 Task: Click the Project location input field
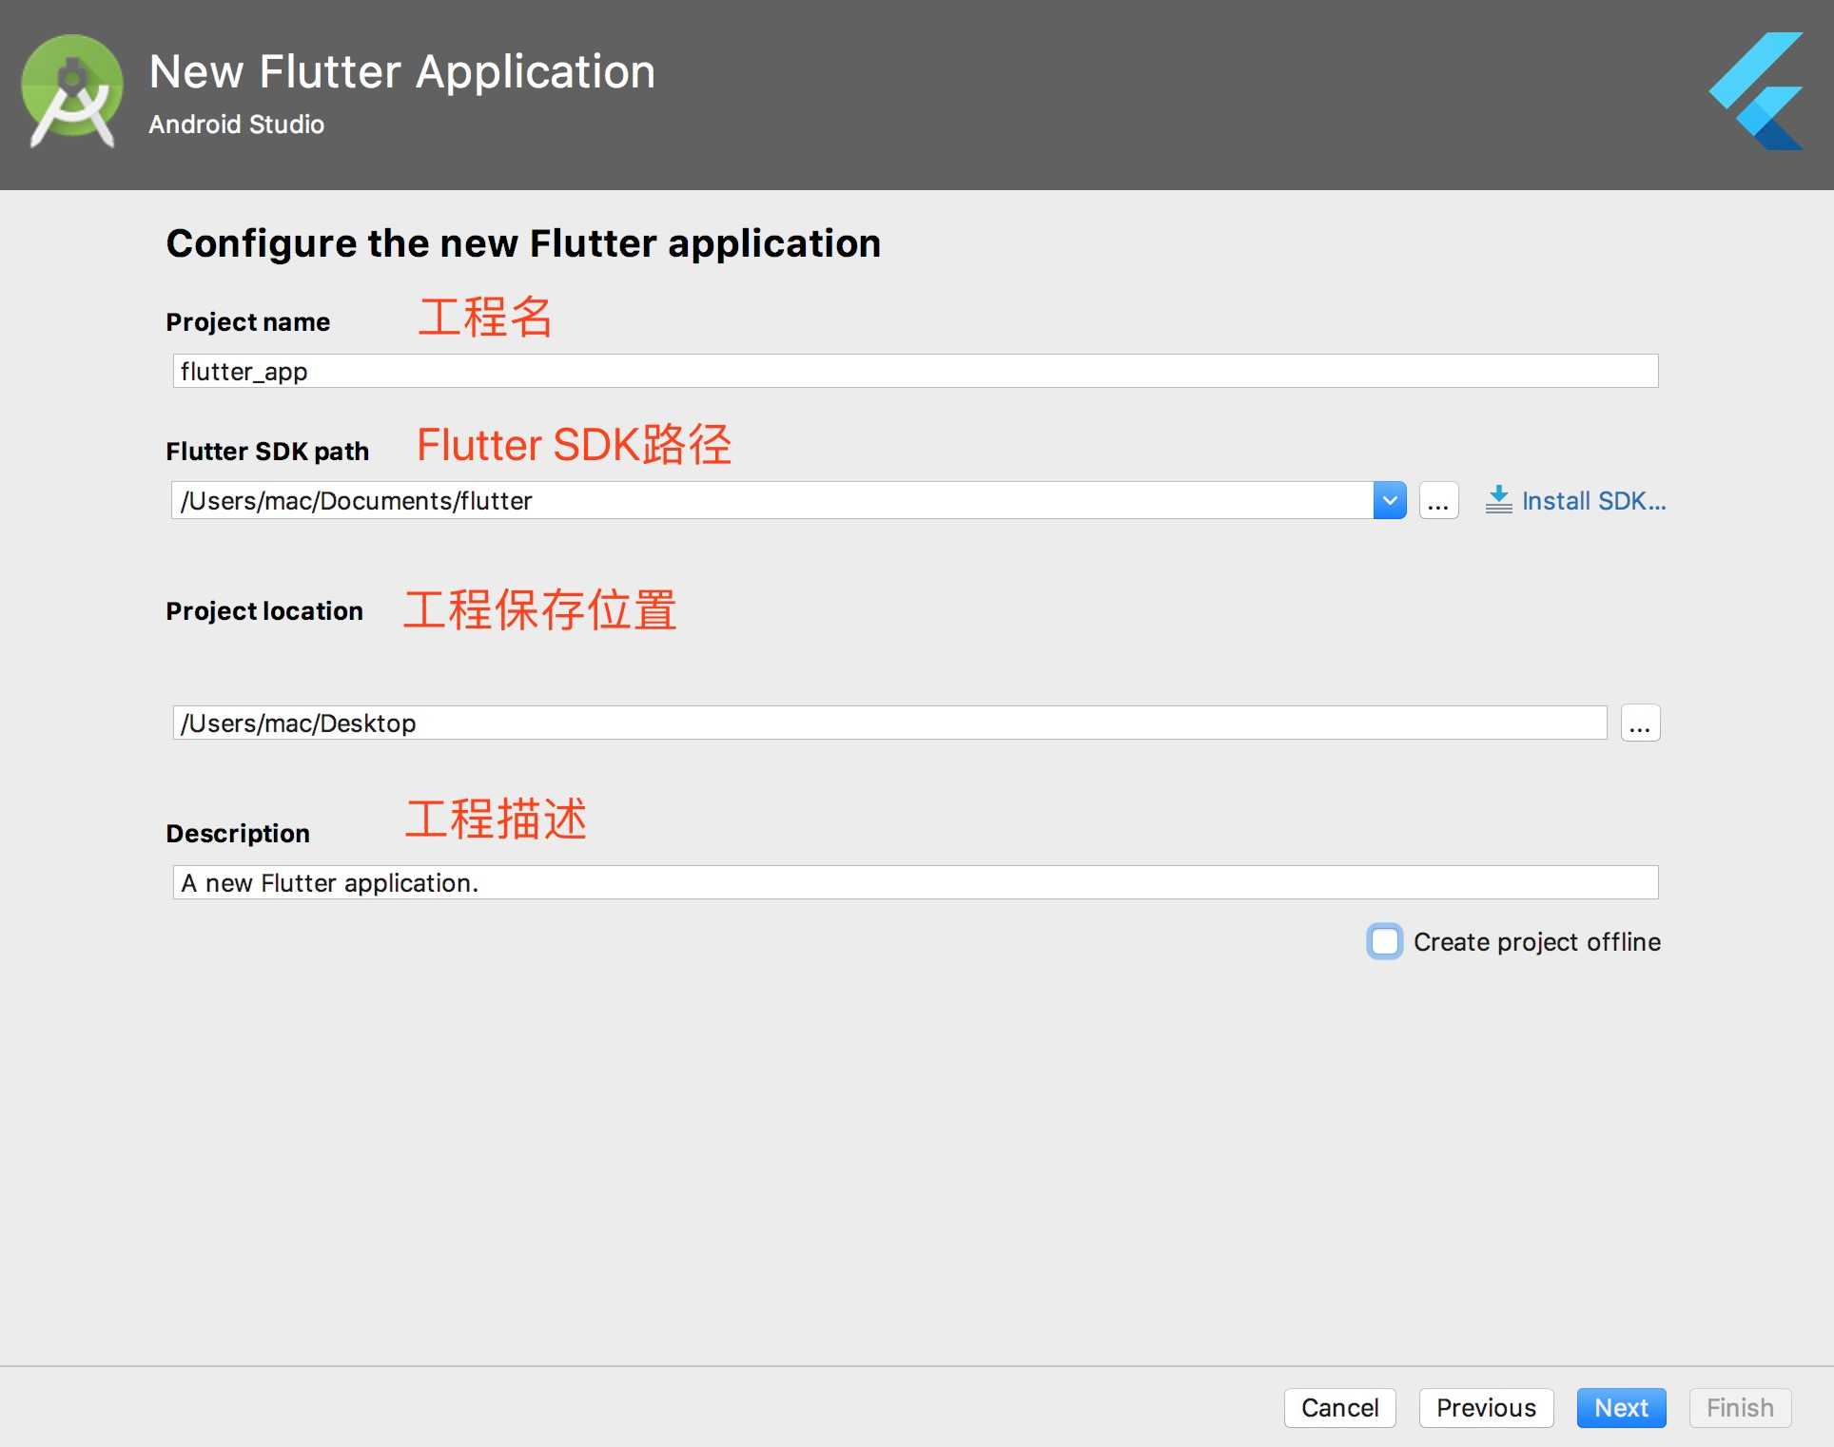(889, 723)
